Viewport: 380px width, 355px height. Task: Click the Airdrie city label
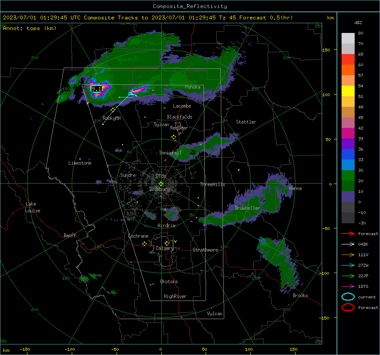(166, 225)
